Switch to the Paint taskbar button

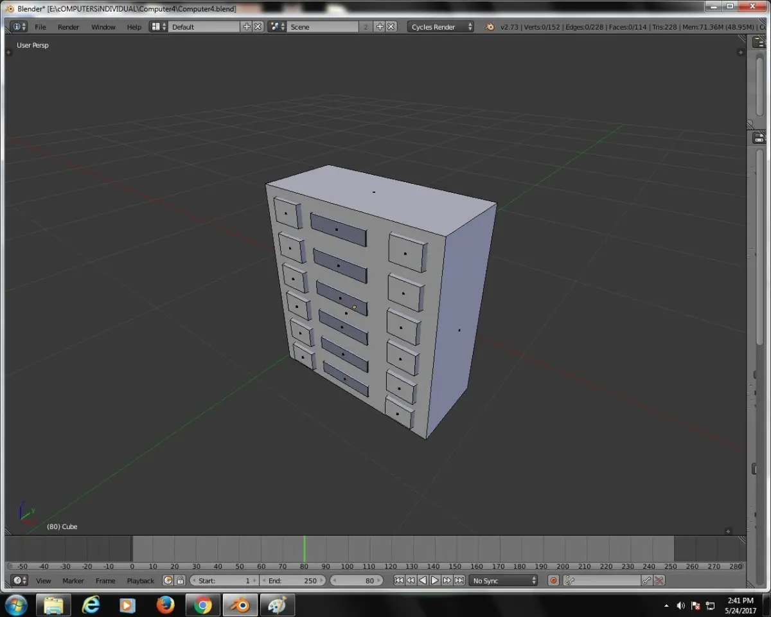click(278, 605)
